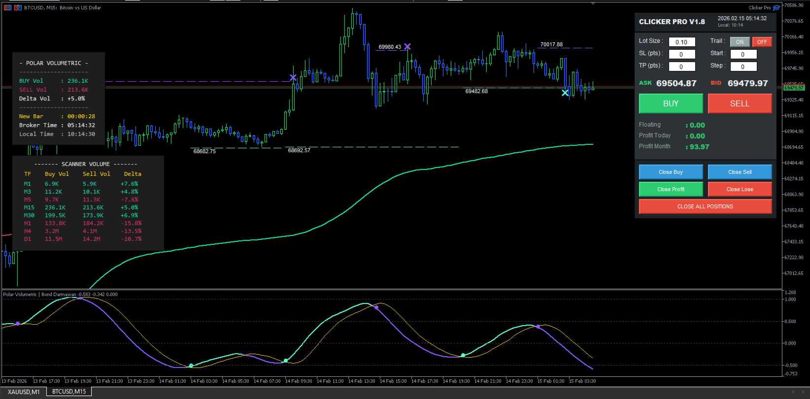This screenshot has height=399, width=810.
Task: Click the red-blue bars icon before BTCUSD title
Action: pyautogui.click(x=18, y=7)
